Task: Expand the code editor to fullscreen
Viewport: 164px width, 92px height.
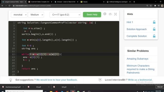Action: [116, 14]
